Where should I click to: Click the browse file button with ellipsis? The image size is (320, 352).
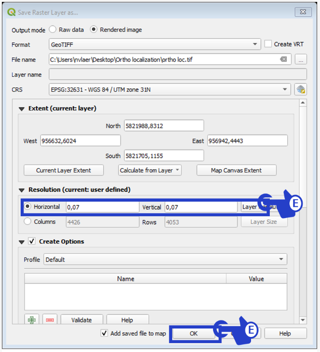click(x=301, y=59)
